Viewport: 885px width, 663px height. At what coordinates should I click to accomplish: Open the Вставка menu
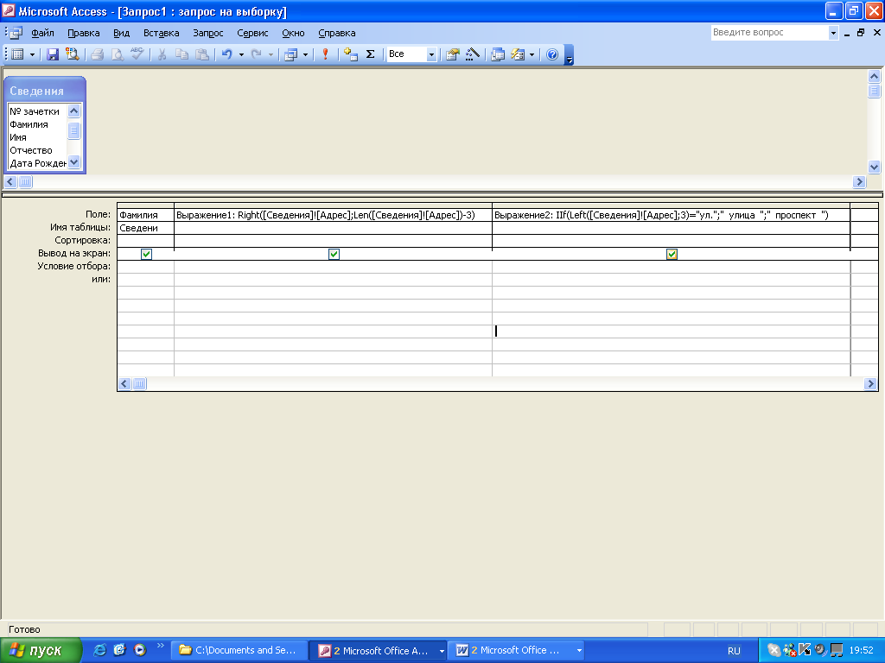[162, 34]
